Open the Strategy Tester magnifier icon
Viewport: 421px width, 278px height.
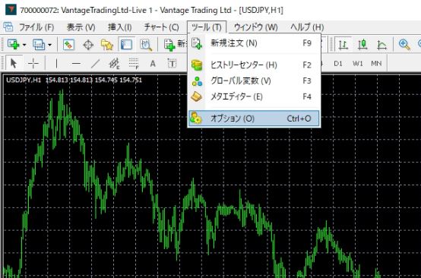[146, 45]
